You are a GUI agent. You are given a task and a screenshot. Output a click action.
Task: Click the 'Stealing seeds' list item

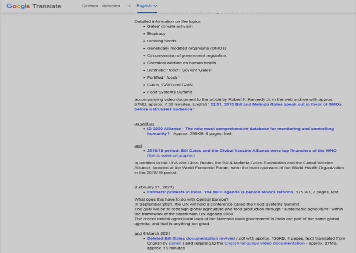162,41
